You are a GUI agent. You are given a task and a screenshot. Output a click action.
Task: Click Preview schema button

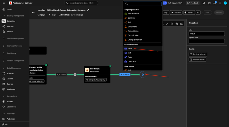click(198, 54)
